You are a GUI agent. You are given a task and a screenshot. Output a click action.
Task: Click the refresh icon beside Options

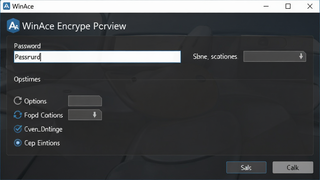pos(18,101)
